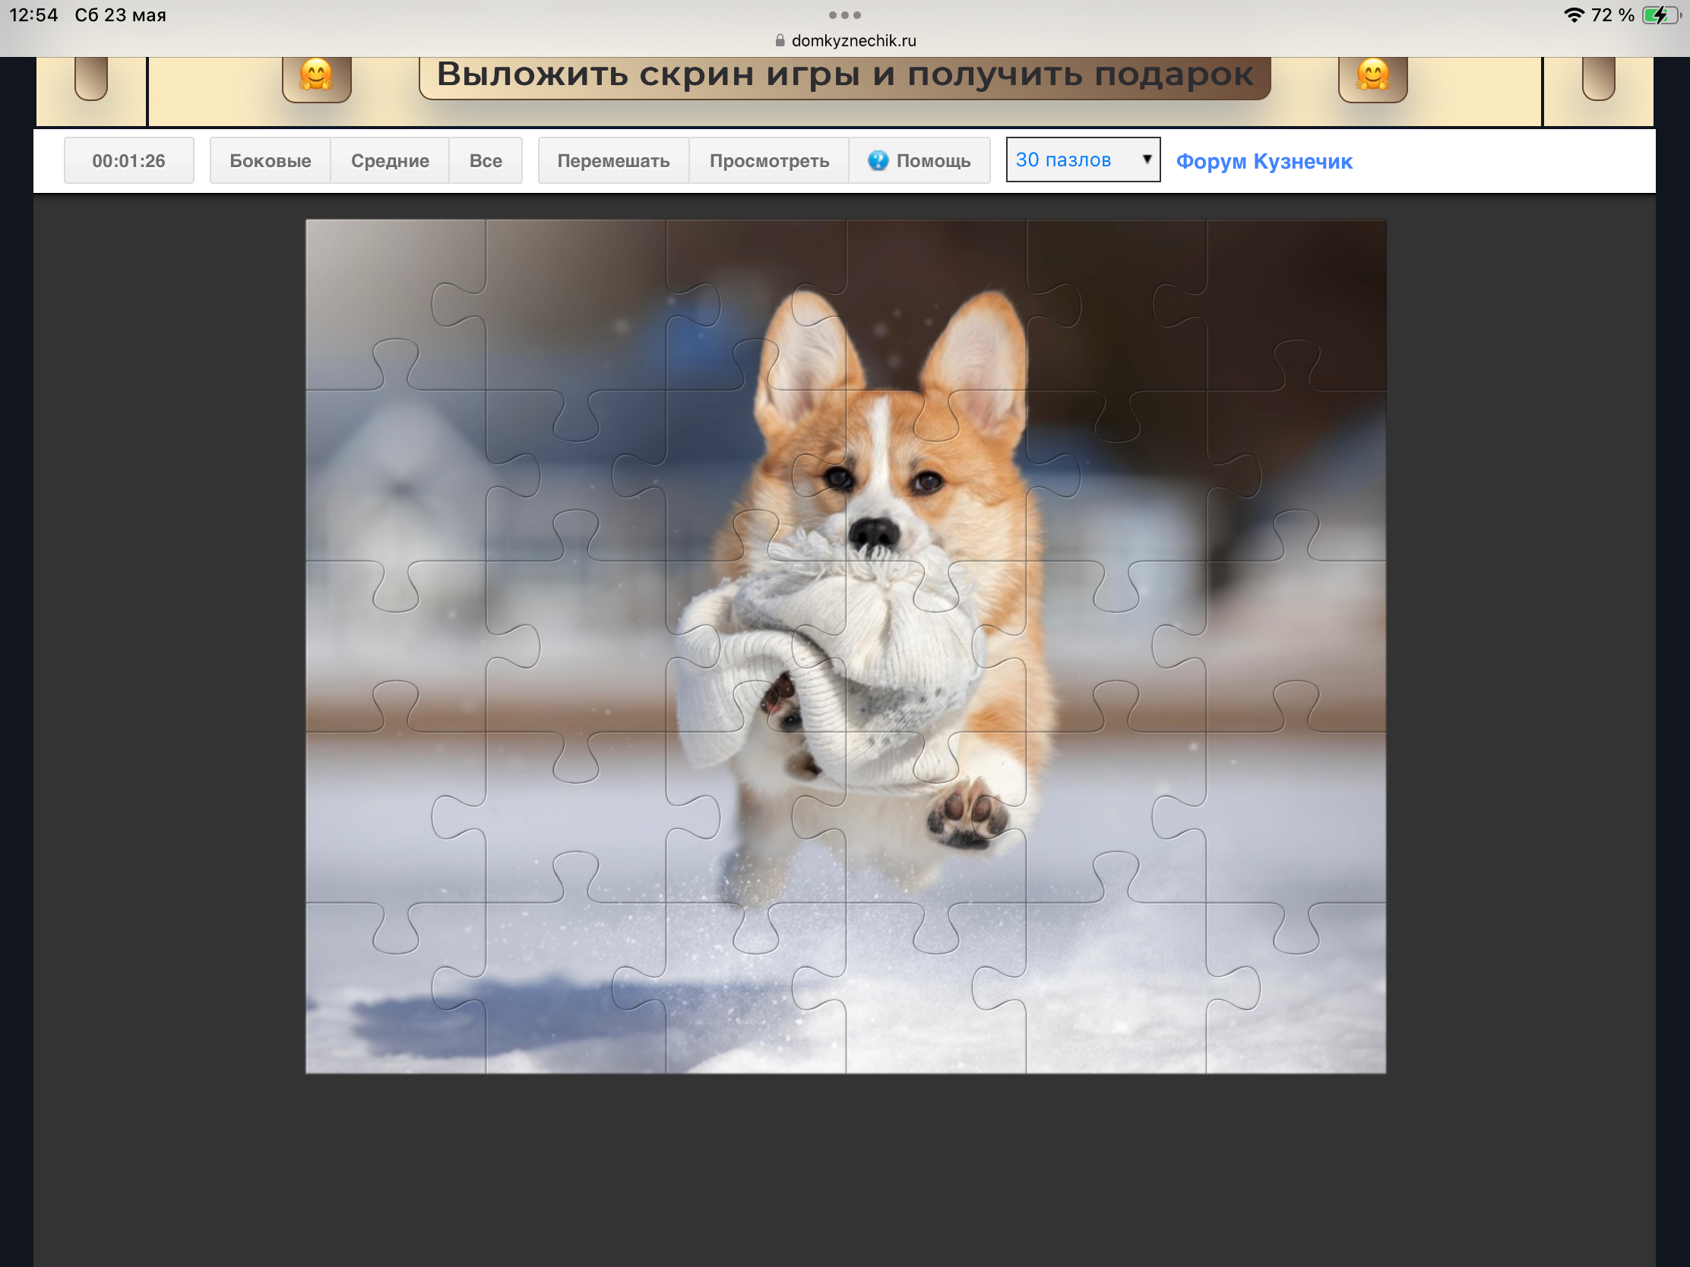Screen dimensions: 1690x1267
Task: Click the right hugging face emoji
Action: click(1372, 76)
